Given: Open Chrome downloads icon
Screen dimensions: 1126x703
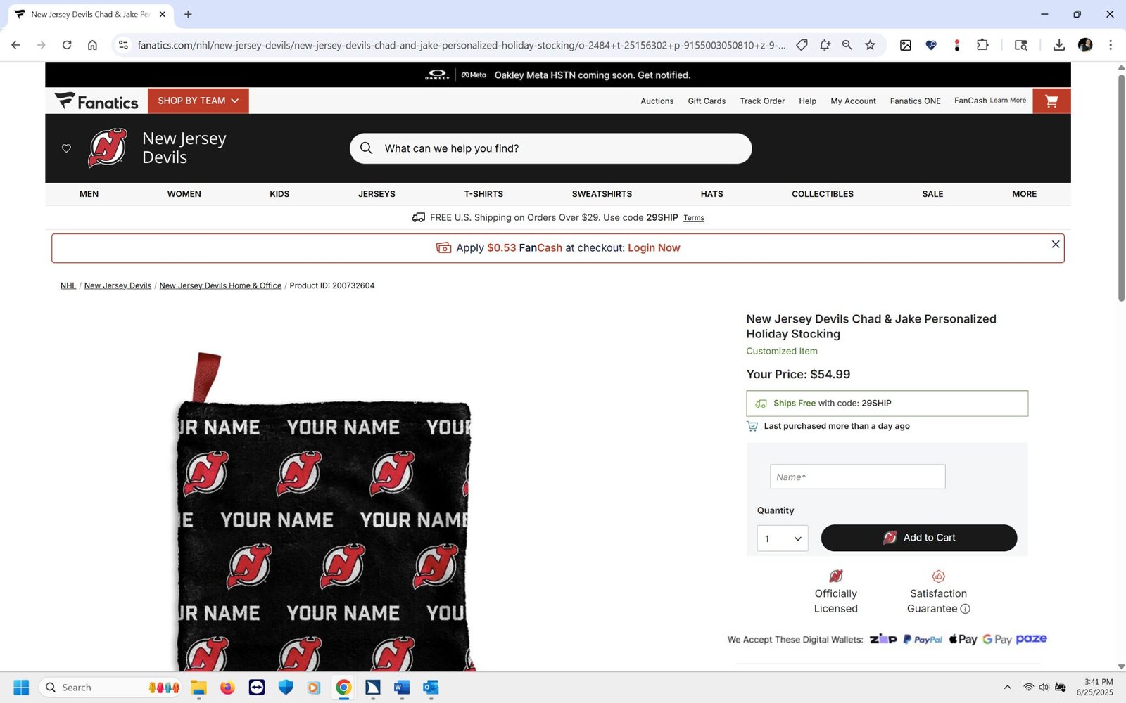Looking at the screenshot, I should pos(1058,45).
